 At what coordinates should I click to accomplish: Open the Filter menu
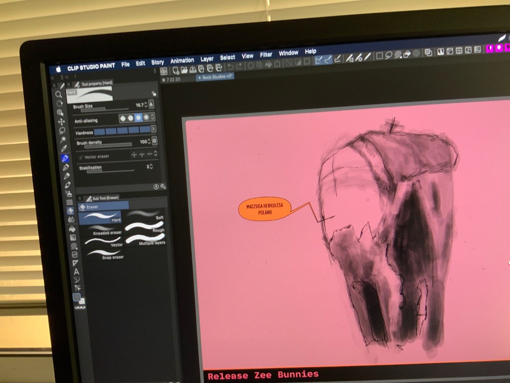tap(266, 55)
